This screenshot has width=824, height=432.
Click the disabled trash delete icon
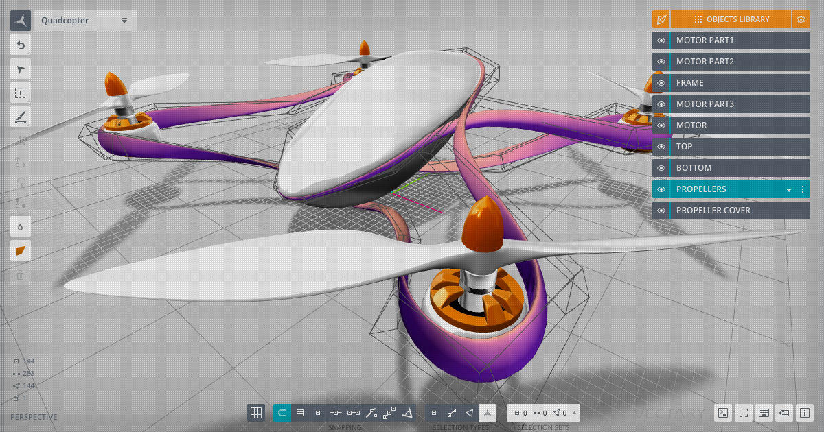pyautogui.click(x=21, y=275)
